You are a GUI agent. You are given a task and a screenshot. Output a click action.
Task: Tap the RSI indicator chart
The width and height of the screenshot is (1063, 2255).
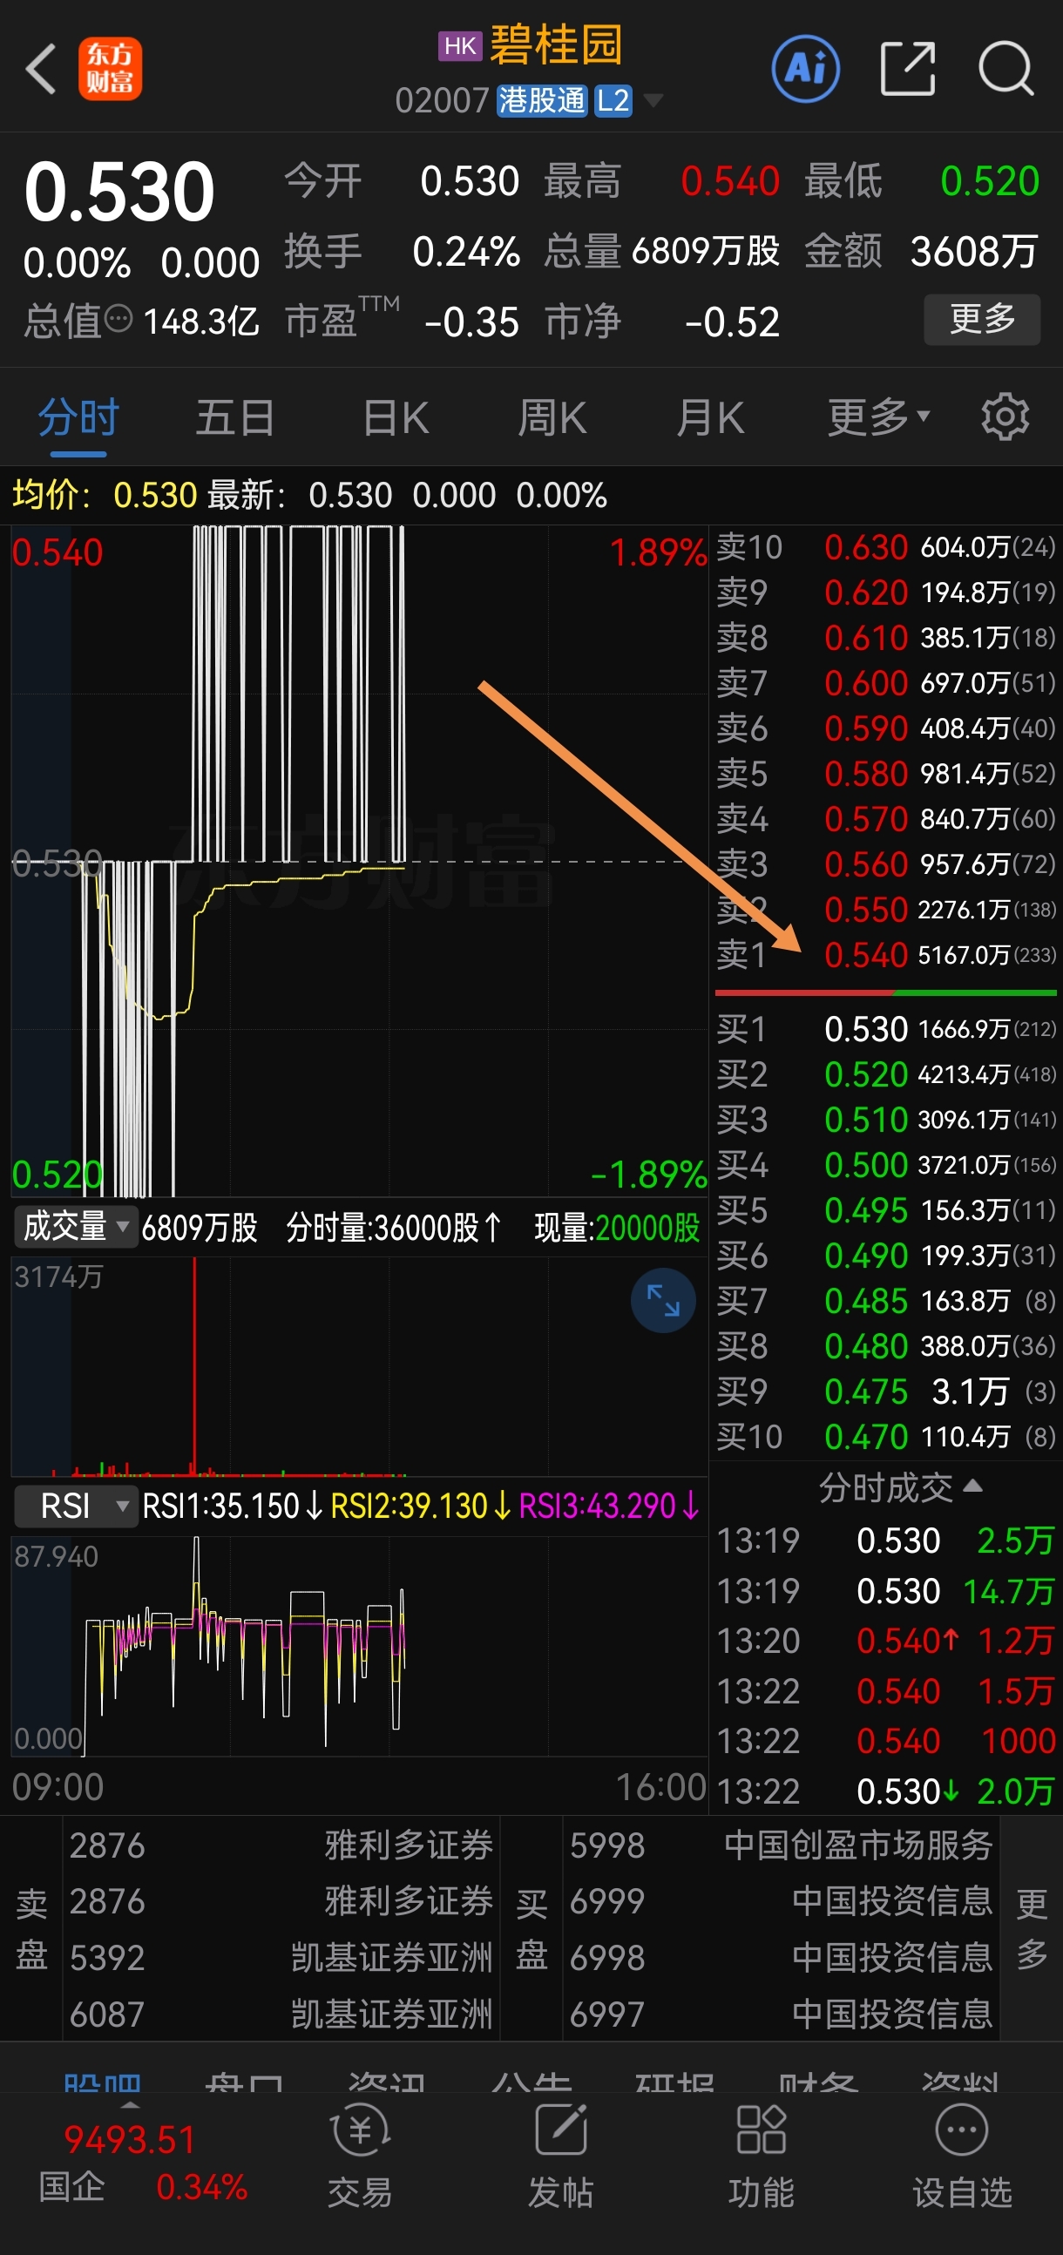click(359, 1646)
